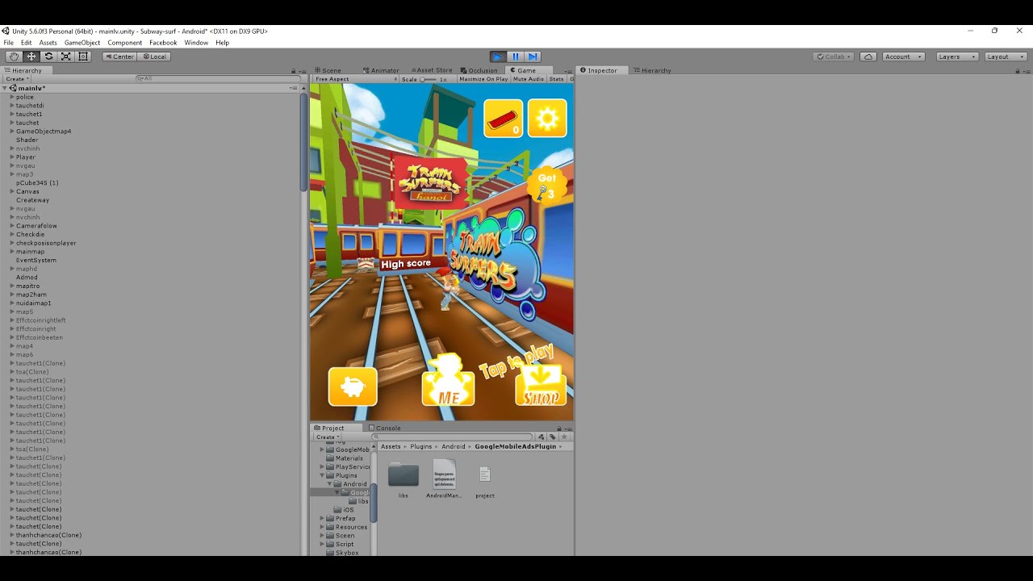
Task: Select the Rect Transform tool
Action: [84, 56]
